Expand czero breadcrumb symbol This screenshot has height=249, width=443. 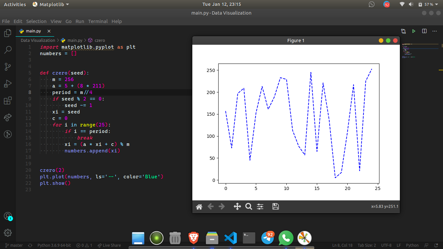click(97, 41)
